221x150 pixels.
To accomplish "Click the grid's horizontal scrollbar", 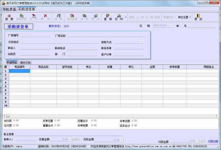I will coord(110,116).
